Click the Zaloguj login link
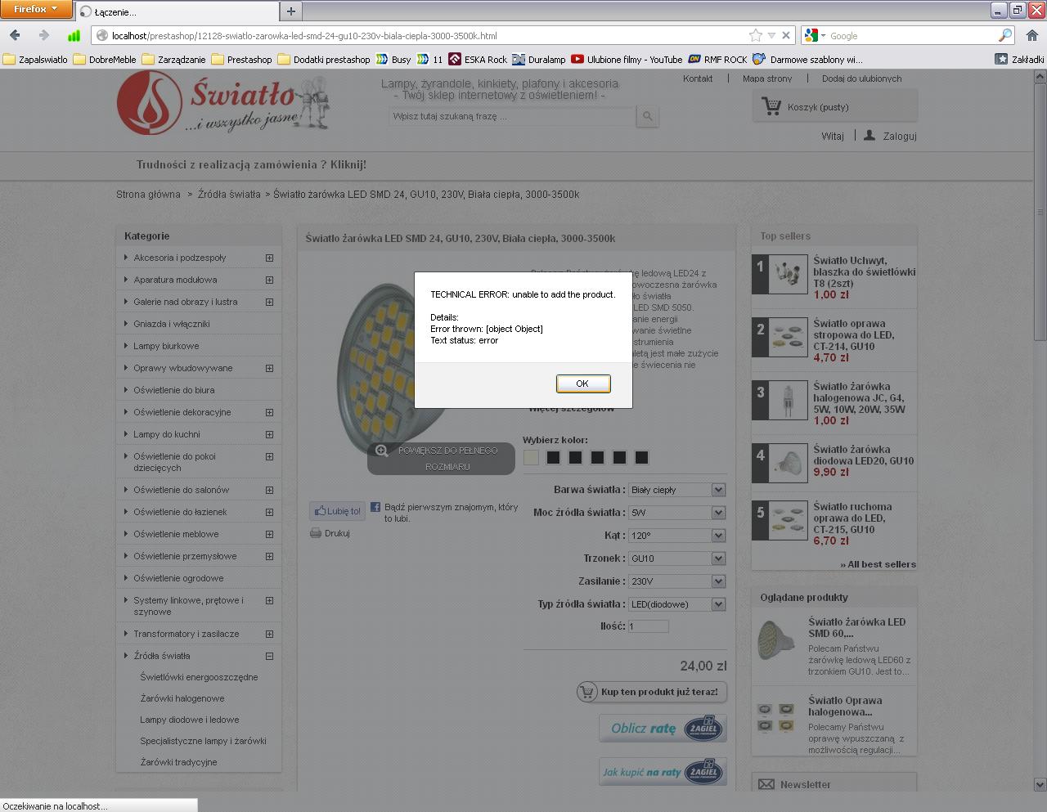This screenshot has width=1047, height=812. click(x=900, y=137)
